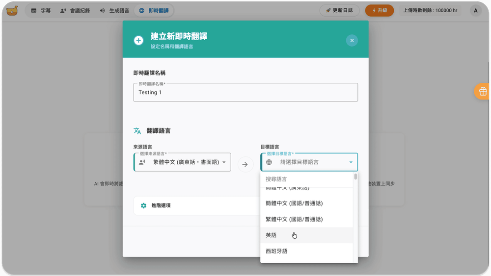
Task: Expand the 進階選項 advanced options section
Action: point(196,205)
